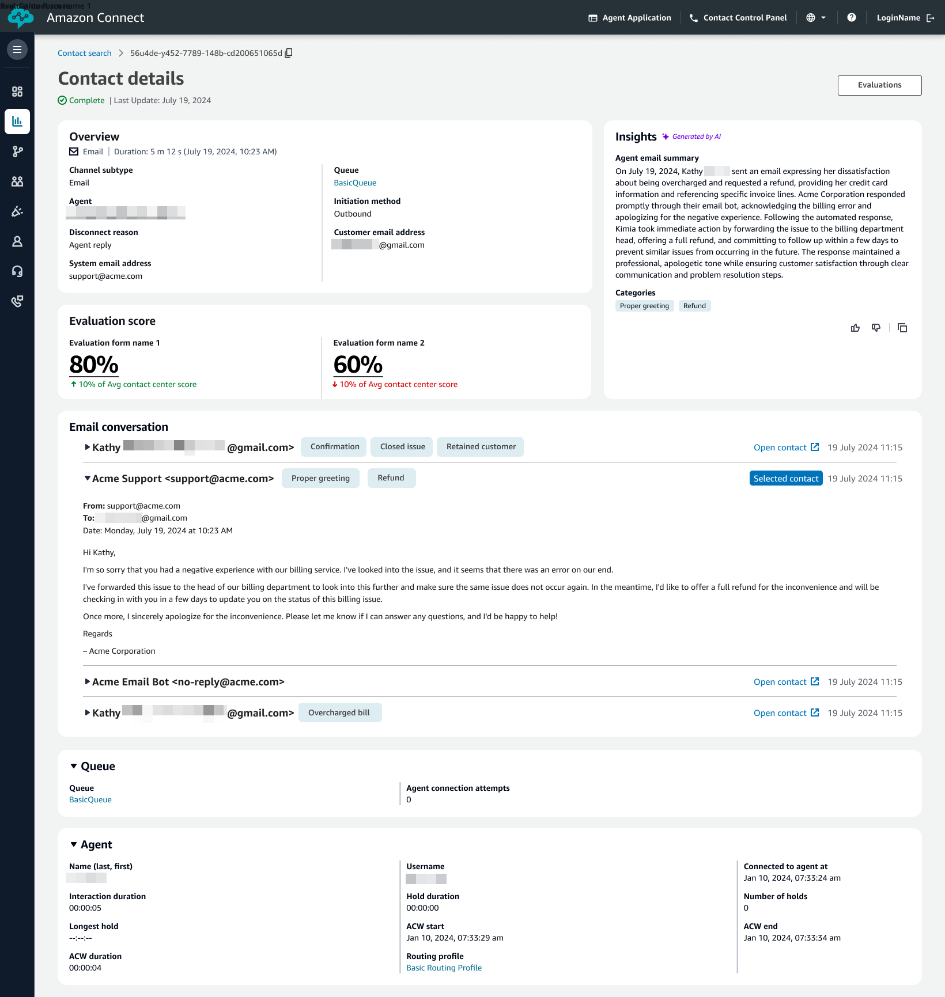The height and width of the screenshot is (997, 945).
Task: Click the megaphone icon in the sidebar
Action: [x=17, y=211]
